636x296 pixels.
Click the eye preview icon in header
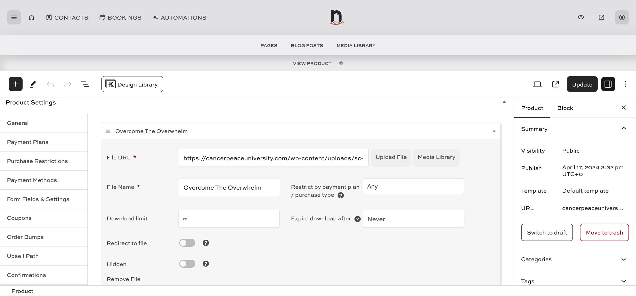581,17
